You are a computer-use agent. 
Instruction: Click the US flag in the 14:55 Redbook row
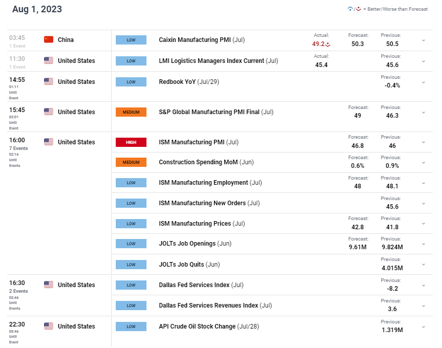[x=49, y=81]
